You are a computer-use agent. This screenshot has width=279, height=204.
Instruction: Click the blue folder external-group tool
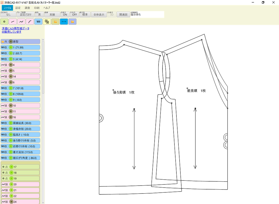click(73, 22)
